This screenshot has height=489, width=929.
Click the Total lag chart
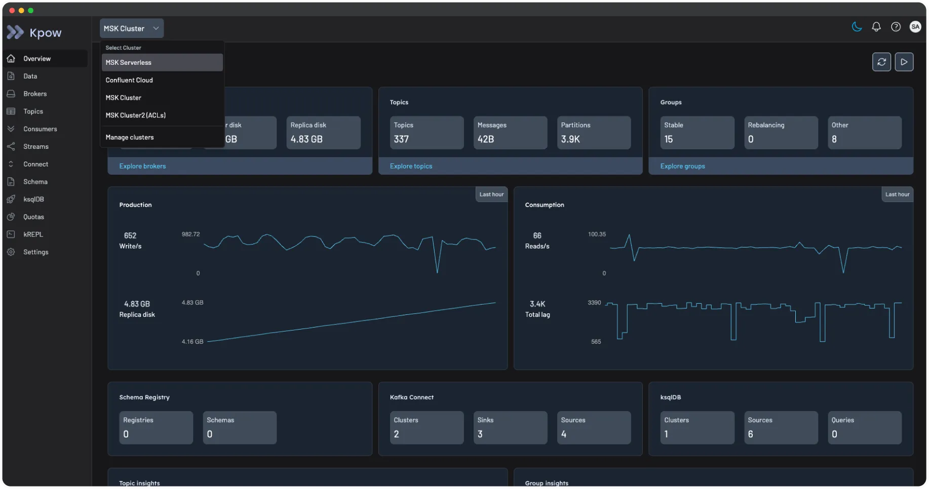pyautogui.click(x=753, y=321)
